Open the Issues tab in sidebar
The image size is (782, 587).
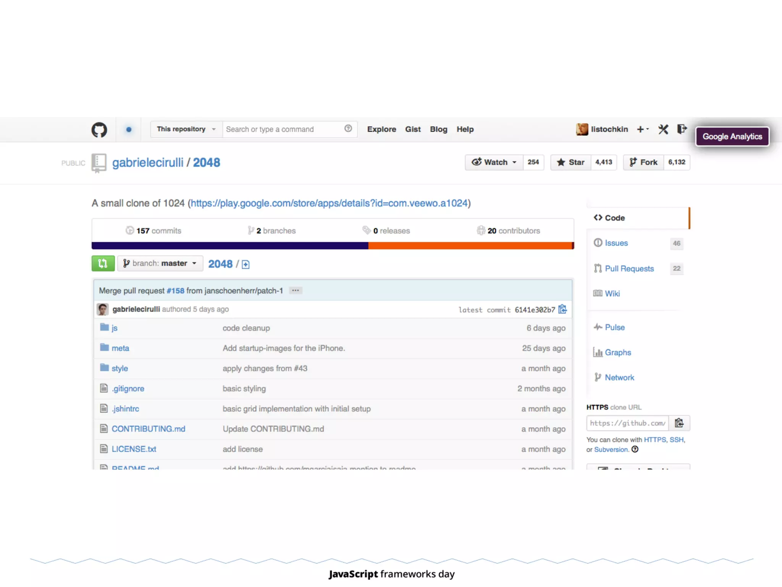[616, 243]
